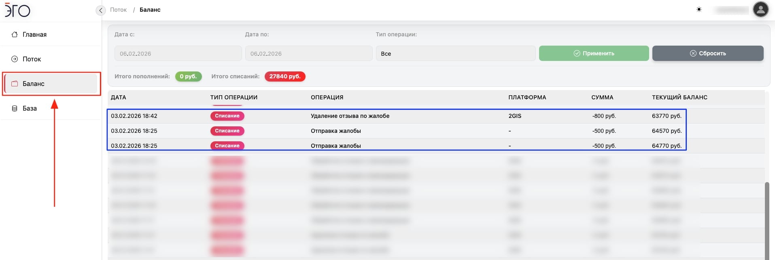Screen dimensions: 775x260
Task: Click the ЭГО logo
Action: [17, 10]
